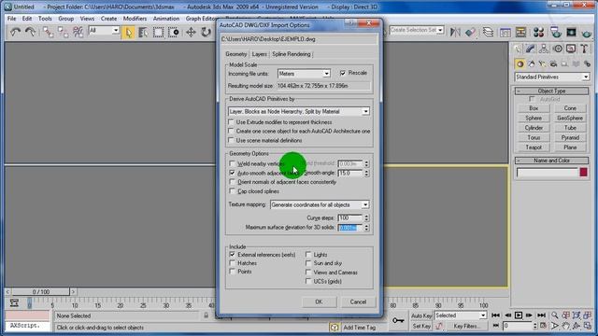Enable Cap closed splines checkbox

[x=232, y=191]
